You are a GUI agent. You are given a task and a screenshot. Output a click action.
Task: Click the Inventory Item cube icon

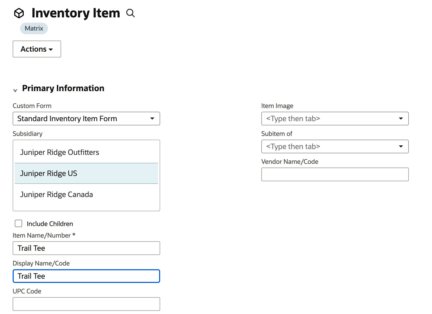point(19,13)
